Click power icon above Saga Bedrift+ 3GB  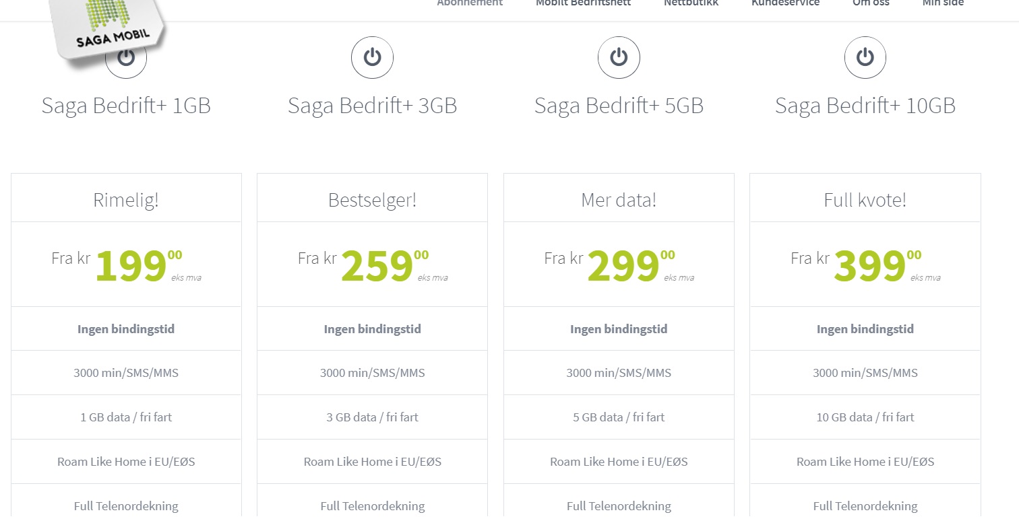click(x=372, y=57)
